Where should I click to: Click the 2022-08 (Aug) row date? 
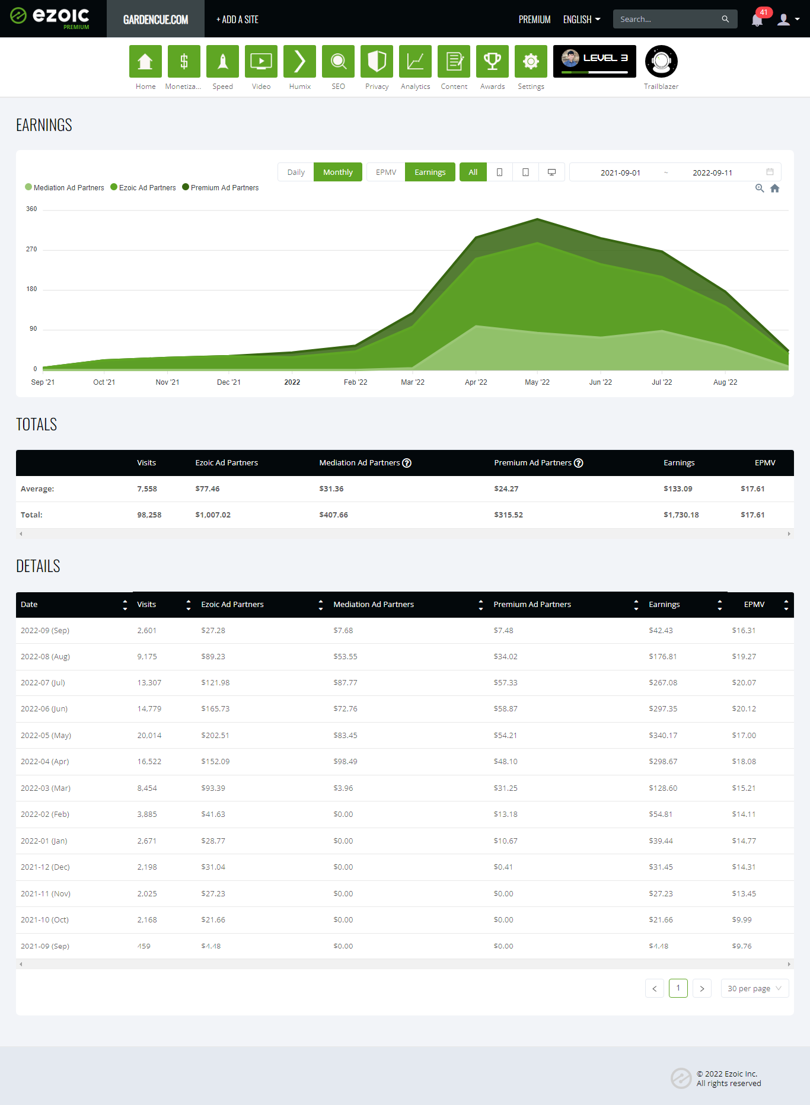pyautogui.click(x=45, y=656)
